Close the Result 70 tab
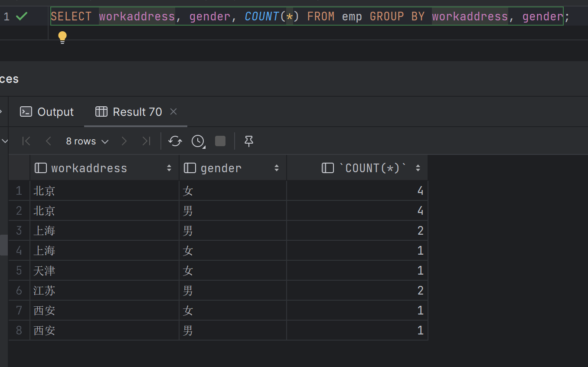Screen dimensions: 588x367 tap(173, 111)
